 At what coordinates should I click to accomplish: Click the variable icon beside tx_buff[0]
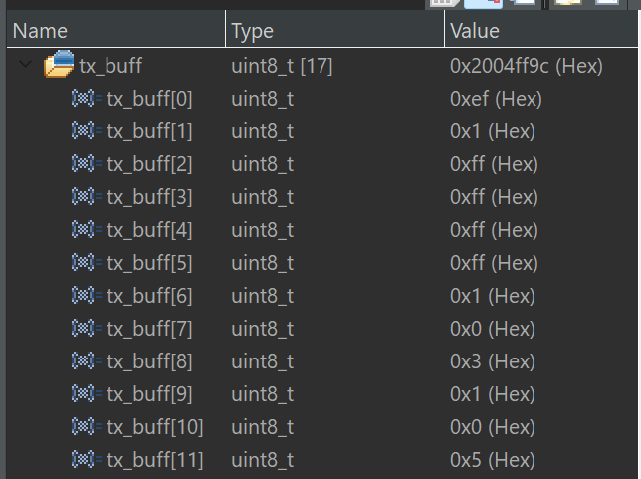click(x=87, y=99)
